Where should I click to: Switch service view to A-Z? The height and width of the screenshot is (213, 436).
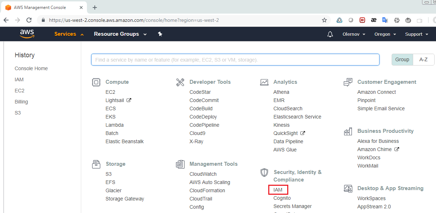tap(423, 59)
